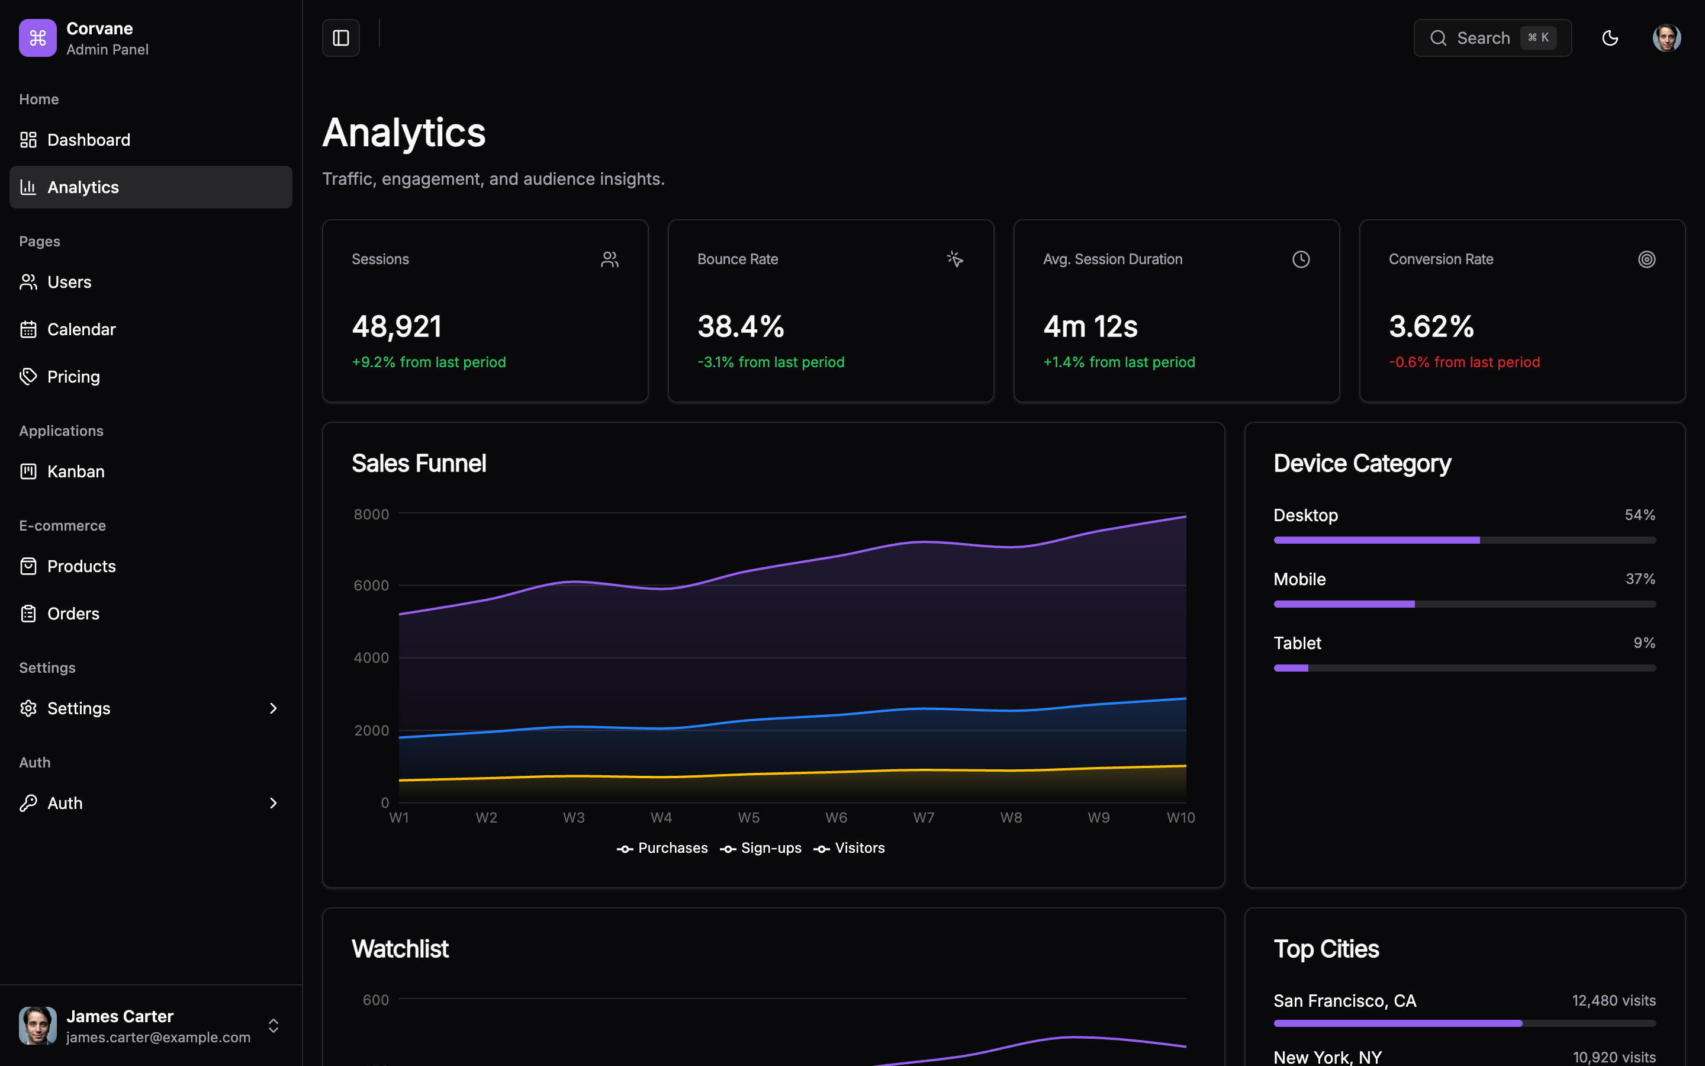Click "-0.6% from last period" text

1465,362
